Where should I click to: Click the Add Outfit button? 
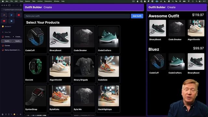pos(137,16)
